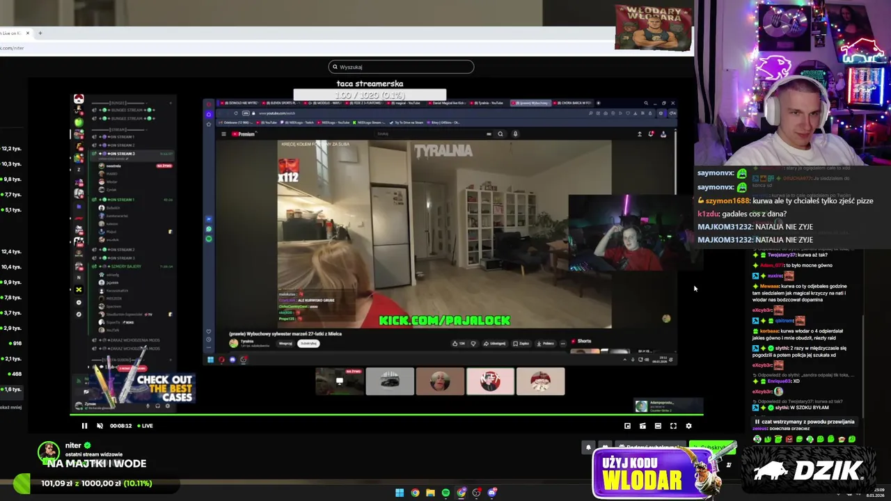Image resolution: width=891 pixels, height=501 pixels.
Task: Open Messenger icon in Opera sidebar
Action: (x=208, y=219)
